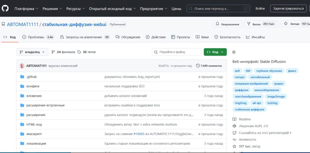Screen dimensions: 310x153
Task: Open the green Код dropdown button
Action: coord(215,52)
